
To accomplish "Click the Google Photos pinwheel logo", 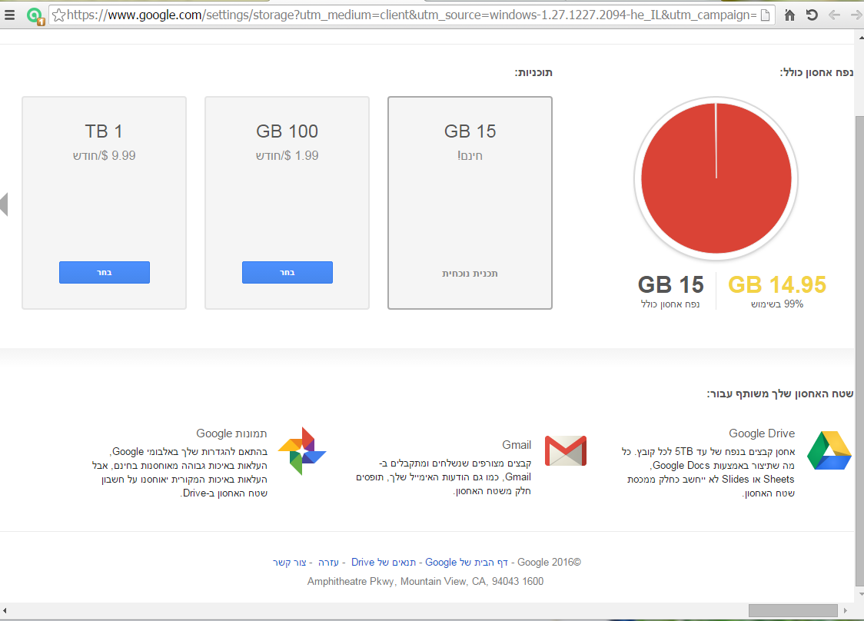I will 302,450.
